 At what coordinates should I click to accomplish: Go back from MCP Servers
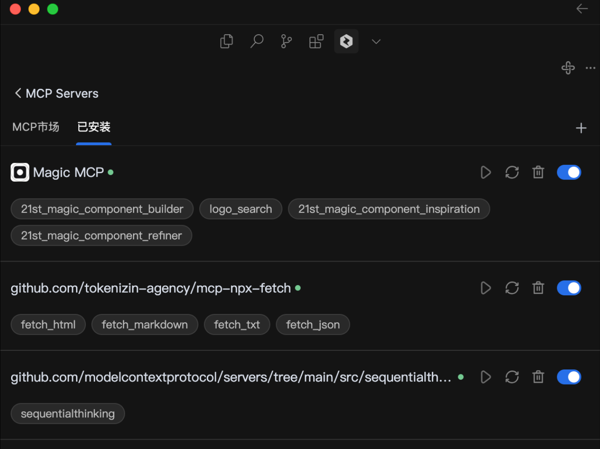click(18, 93)
